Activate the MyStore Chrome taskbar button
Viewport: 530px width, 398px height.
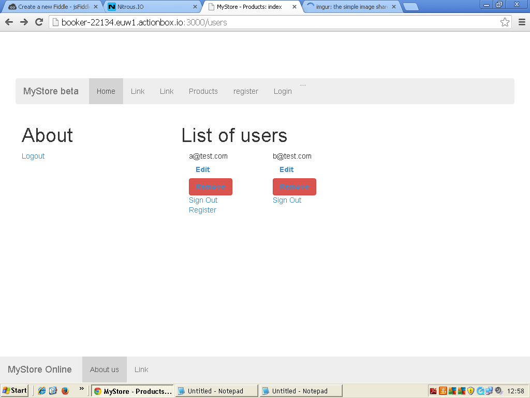point(132,391)
